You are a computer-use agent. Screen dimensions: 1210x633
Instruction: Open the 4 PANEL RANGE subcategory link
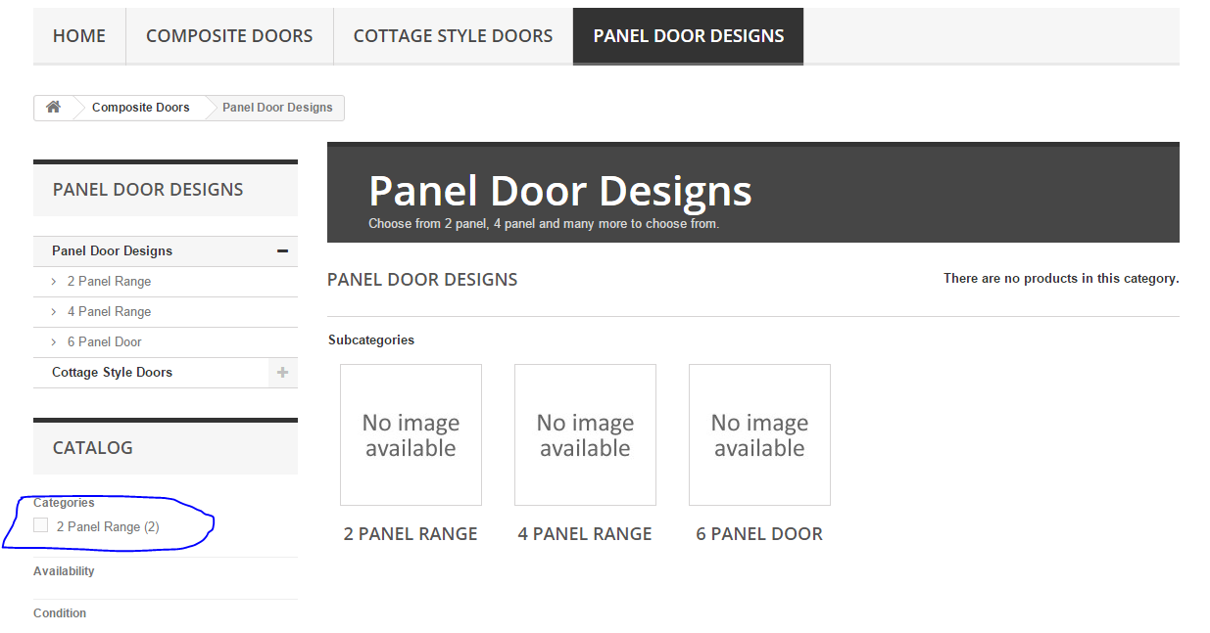pyautogui.click(x=584, y=533)
